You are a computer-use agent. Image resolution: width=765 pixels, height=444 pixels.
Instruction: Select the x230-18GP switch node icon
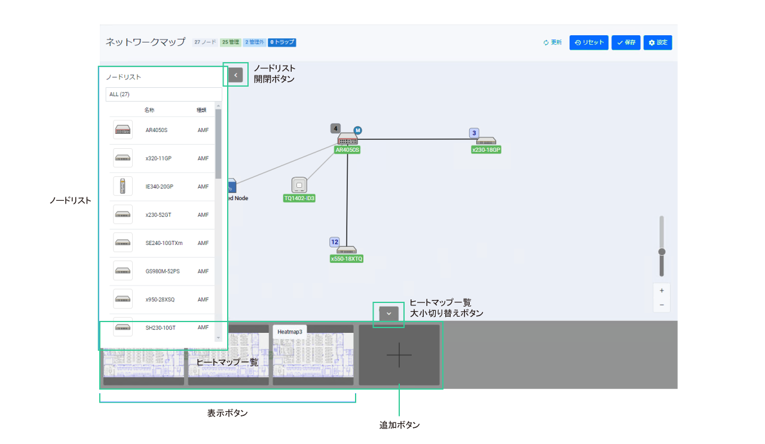click(486, 142)
